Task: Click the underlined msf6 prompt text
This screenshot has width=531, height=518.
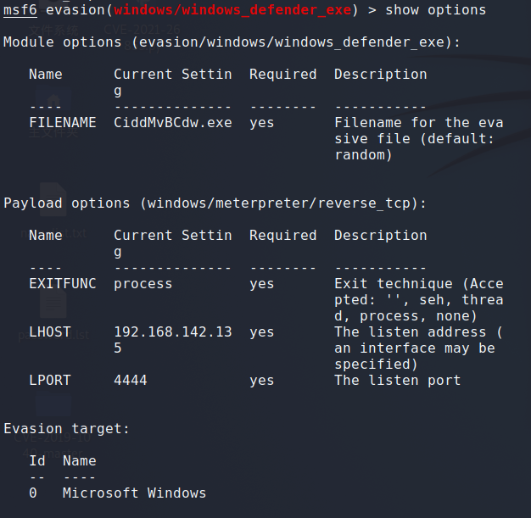Action: (20, 10)
